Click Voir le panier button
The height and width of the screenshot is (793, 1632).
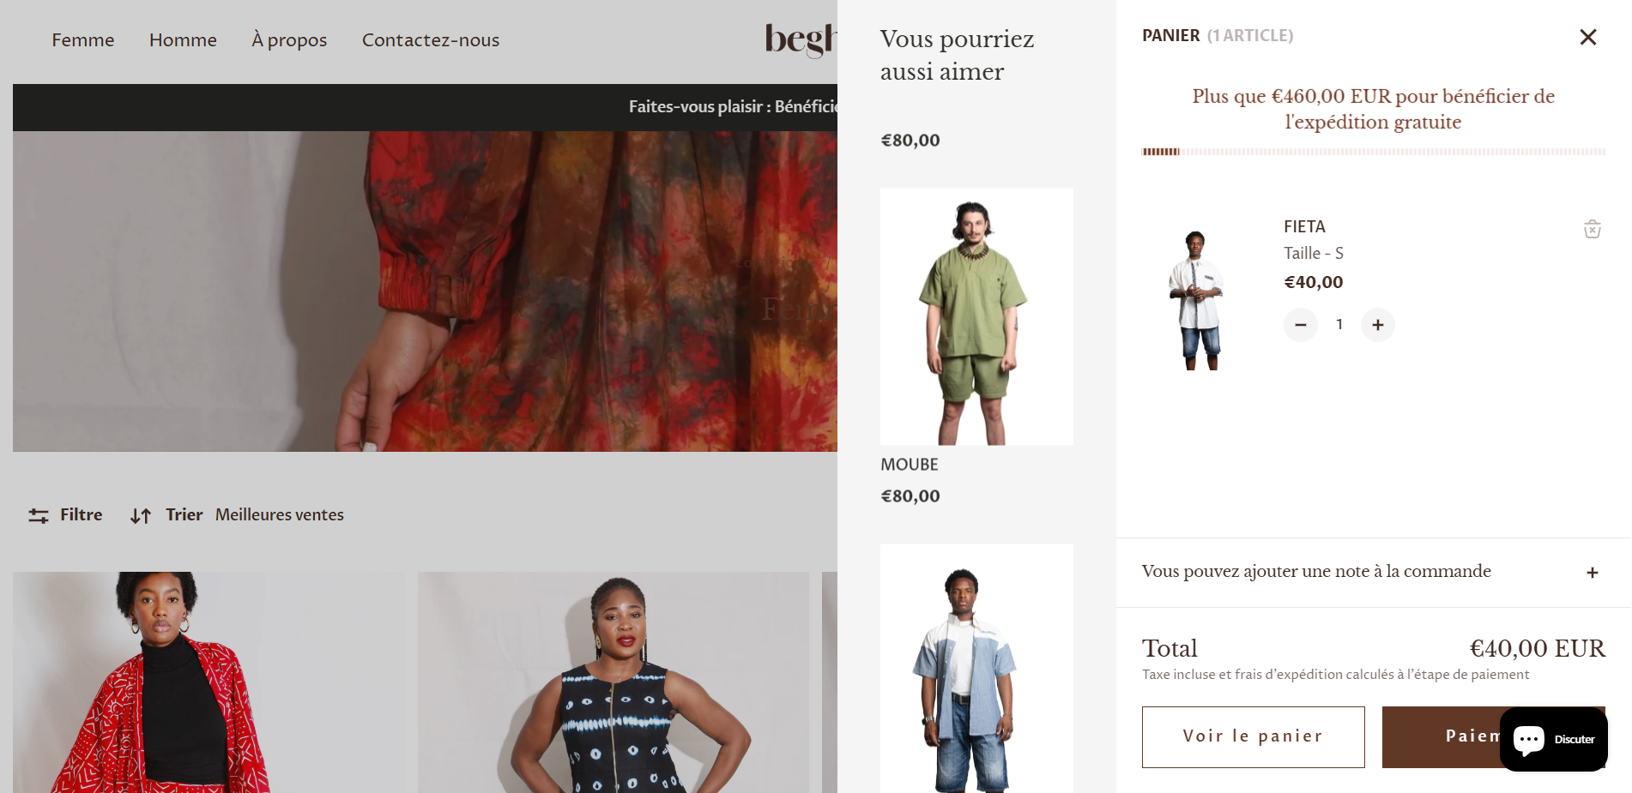click(x=1253, y=737)
